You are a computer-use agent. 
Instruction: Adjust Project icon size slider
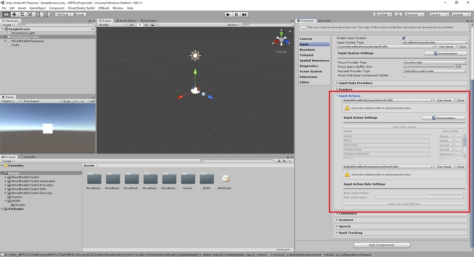(284, 250)
